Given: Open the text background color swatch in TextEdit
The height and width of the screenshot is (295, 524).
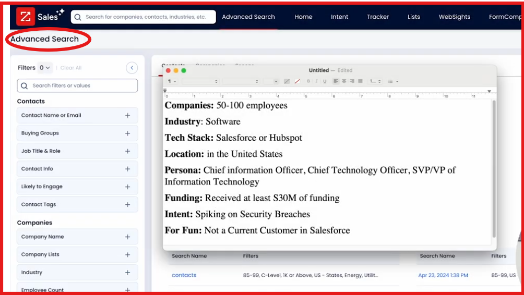Looking at the screenshot, I should point(297,81).
